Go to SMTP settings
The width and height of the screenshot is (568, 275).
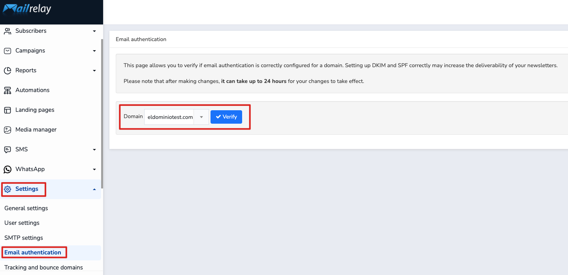point(24,238)
